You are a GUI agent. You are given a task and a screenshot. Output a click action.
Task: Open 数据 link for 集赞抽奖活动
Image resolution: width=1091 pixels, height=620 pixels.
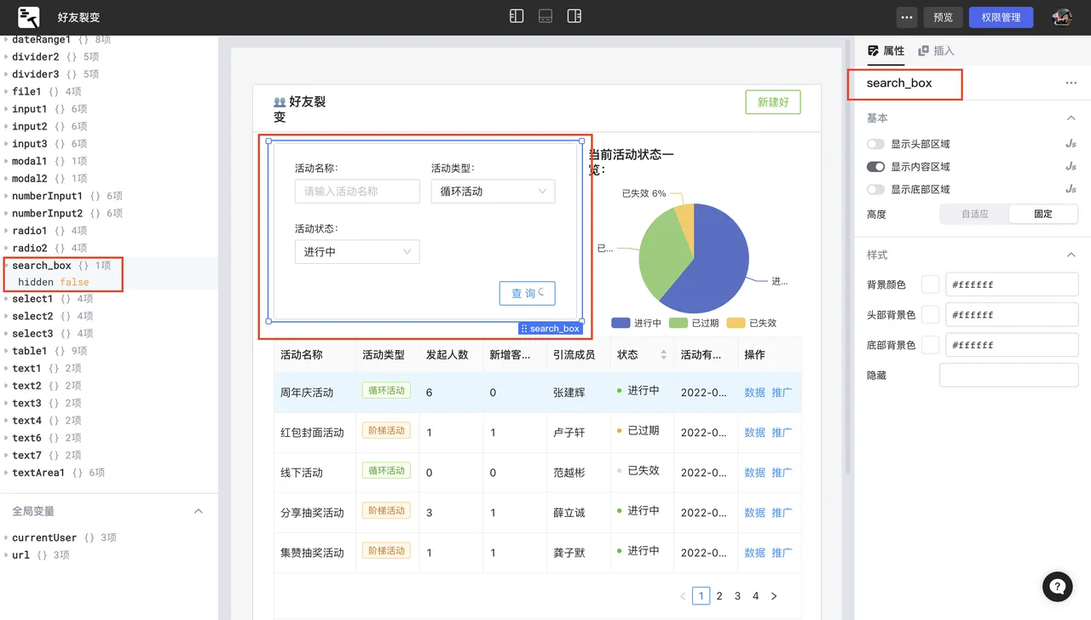coord(755,553)
